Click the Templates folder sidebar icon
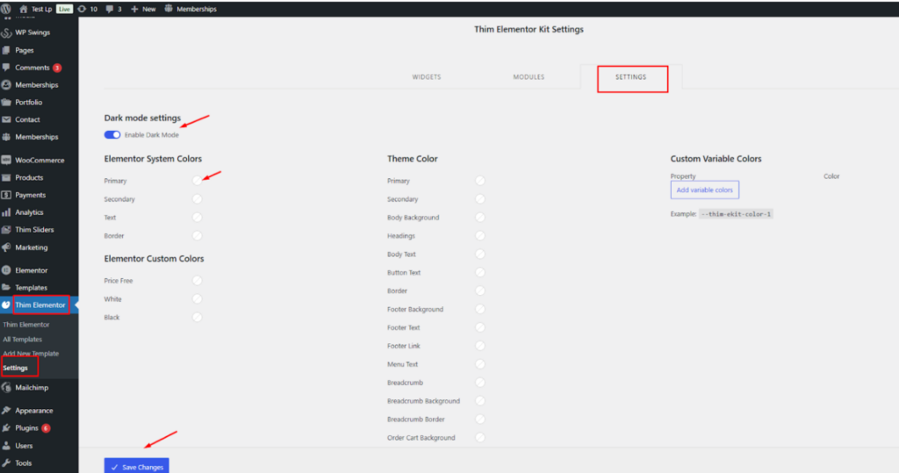899x473 pixels. pos(6,287)
